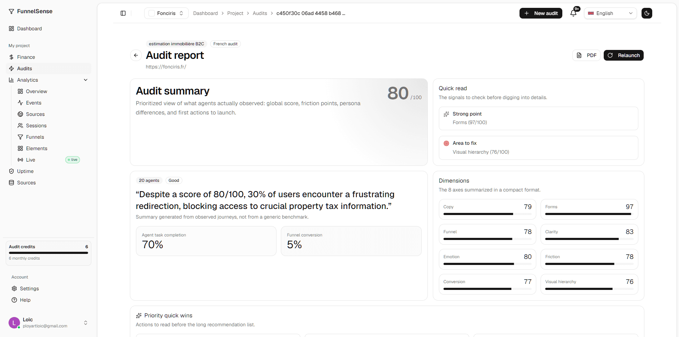Toggle the sidebar panel icon

point(123,13)
